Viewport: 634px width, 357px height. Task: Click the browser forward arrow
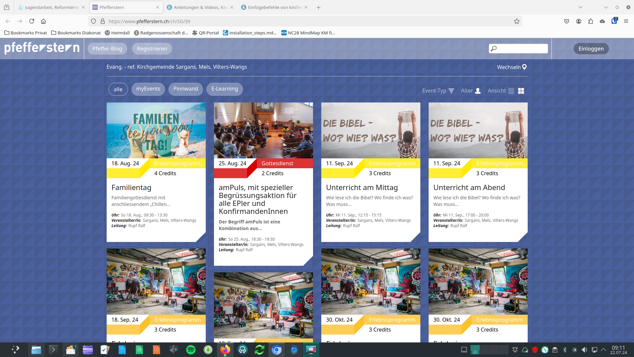[x=20, y=21]
